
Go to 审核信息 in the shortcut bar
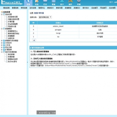click(24, 8)
